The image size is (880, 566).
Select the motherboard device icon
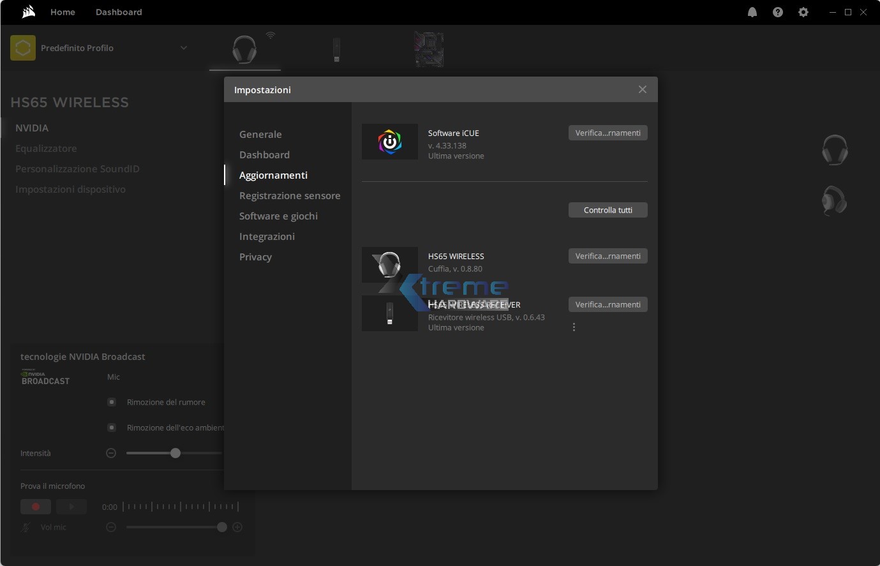pos(429,50)
